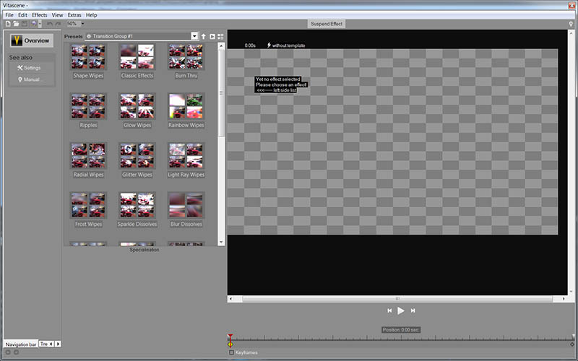Select the Frost Wipes preset group
Screen dimensions: 578x361
click(88, 209)
